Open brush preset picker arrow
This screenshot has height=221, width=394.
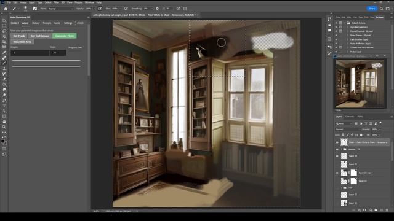click(30, 9)
